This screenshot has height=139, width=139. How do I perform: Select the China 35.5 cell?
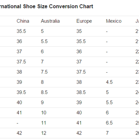coord(21,31)
